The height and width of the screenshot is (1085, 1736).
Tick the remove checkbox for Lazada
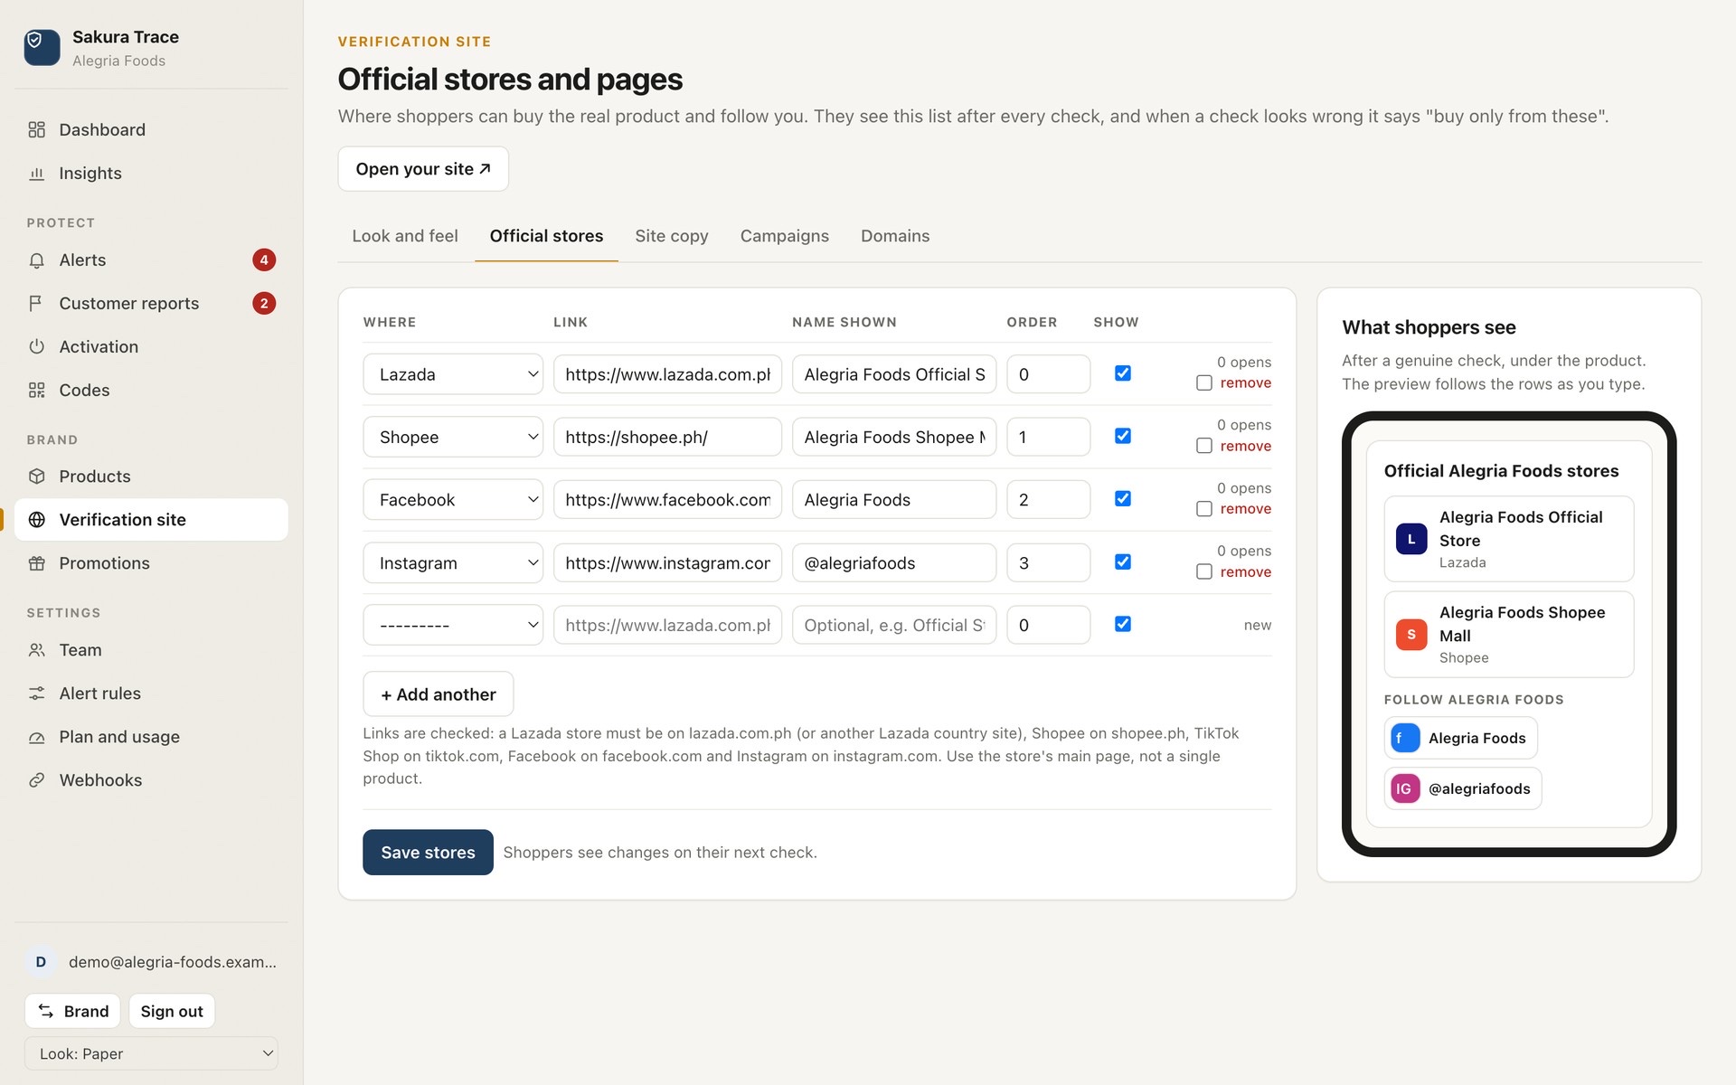(1203, 382)
